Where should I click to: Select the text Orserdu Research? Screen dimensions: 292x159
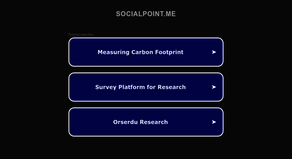pos(141,122)
